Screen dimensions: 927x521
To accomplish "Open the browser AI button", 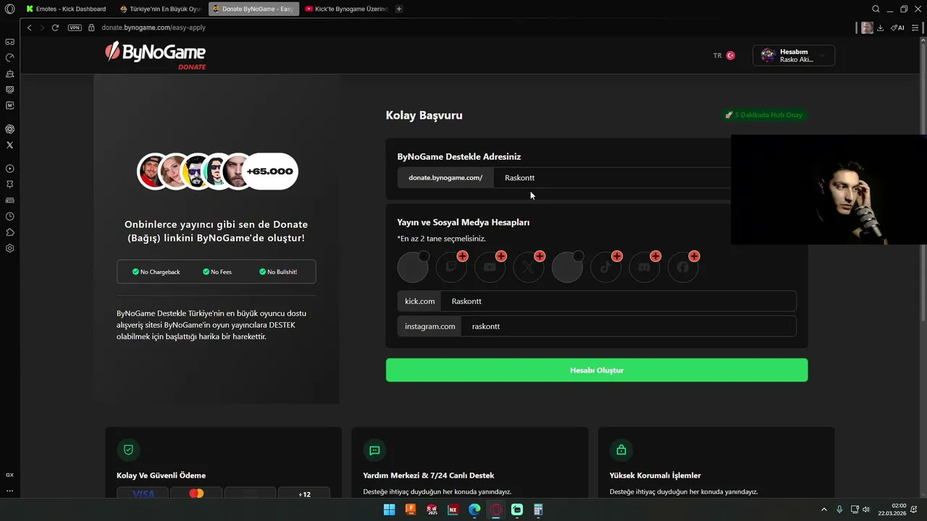I will (897, 27).
